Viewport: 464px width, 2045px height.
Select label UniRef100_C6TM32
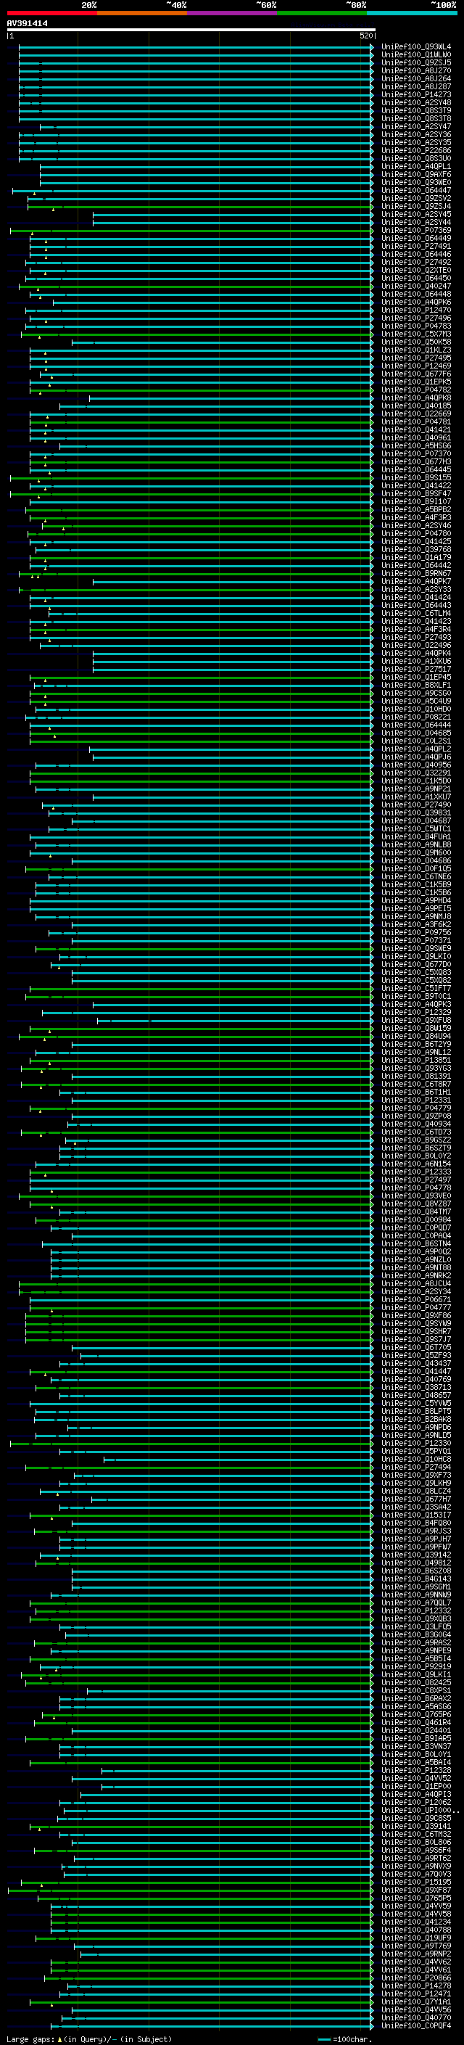pos(415,1834)
